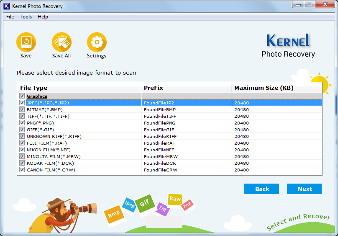Screen dimensions: 338x236
Task: Open the File menu
Action: pyautogui.click(x=10, y=17)
